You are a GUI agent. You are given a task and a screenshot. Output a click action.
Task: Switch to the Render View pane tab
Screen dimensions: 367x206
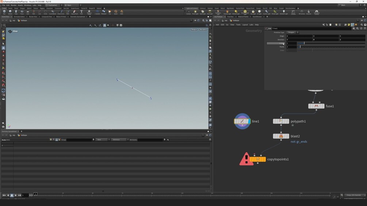tap(33, 17)
